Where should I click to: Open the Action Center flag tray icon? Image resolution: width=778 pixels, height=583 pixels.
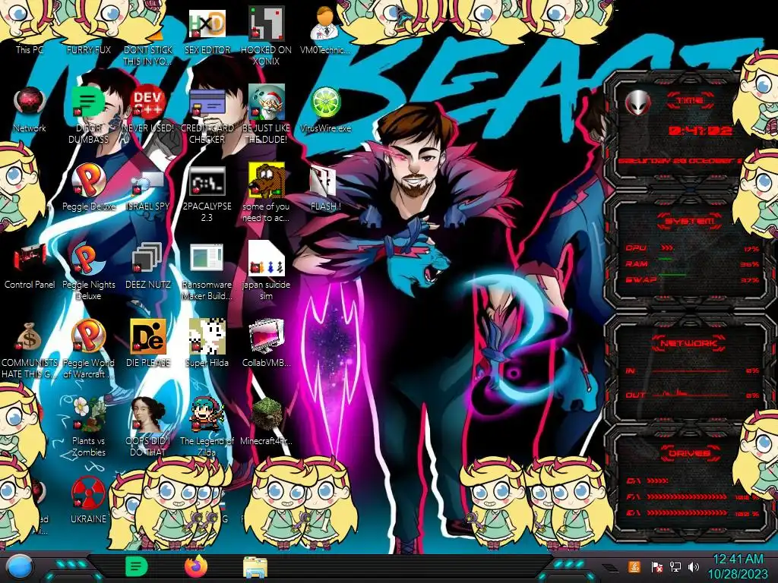click(x=657, y=566)
